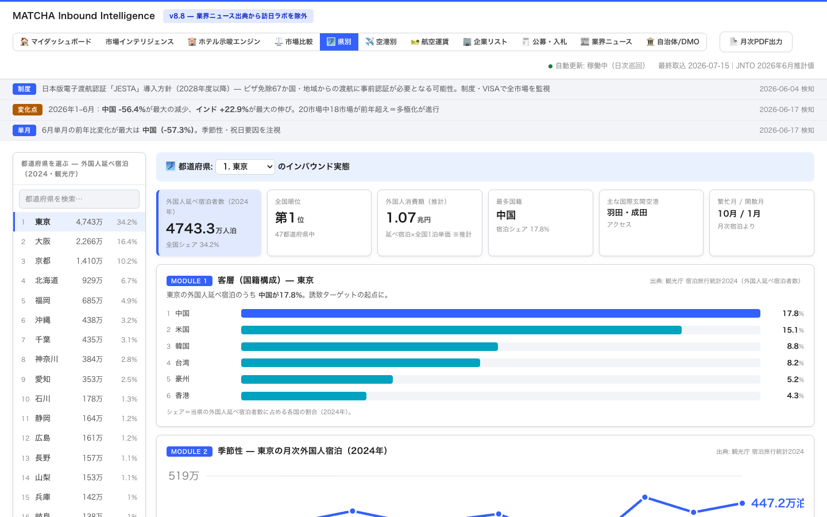
Task: Select 大阪 in the prefecture list
Action: click(x=79, y=241)
